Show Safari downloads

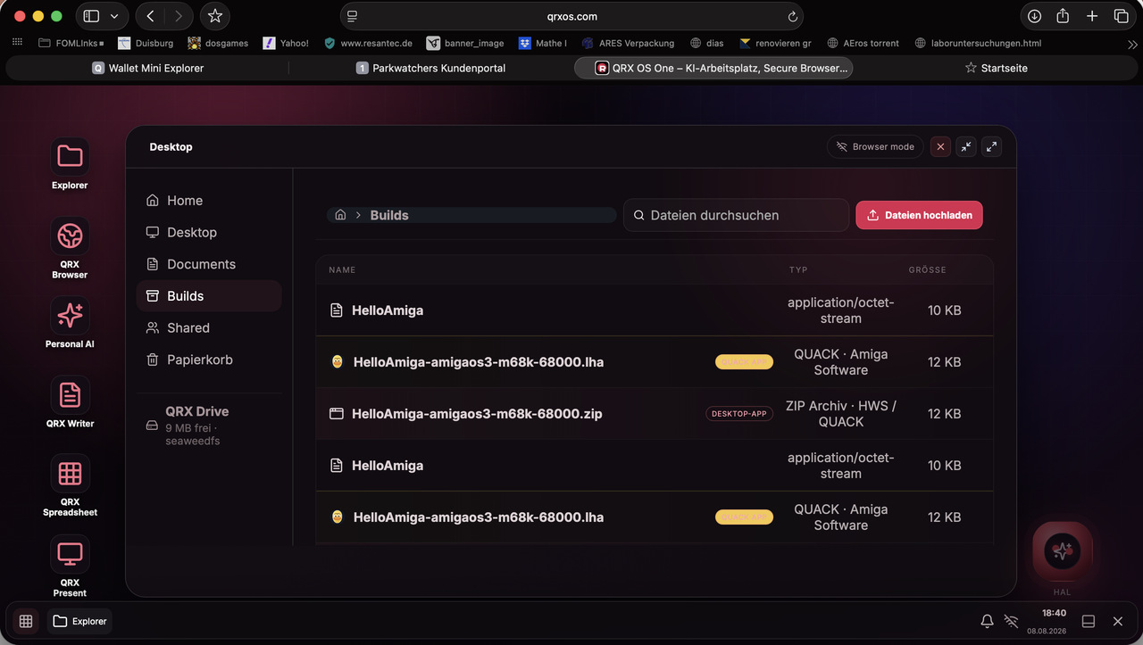point(1034,16)
